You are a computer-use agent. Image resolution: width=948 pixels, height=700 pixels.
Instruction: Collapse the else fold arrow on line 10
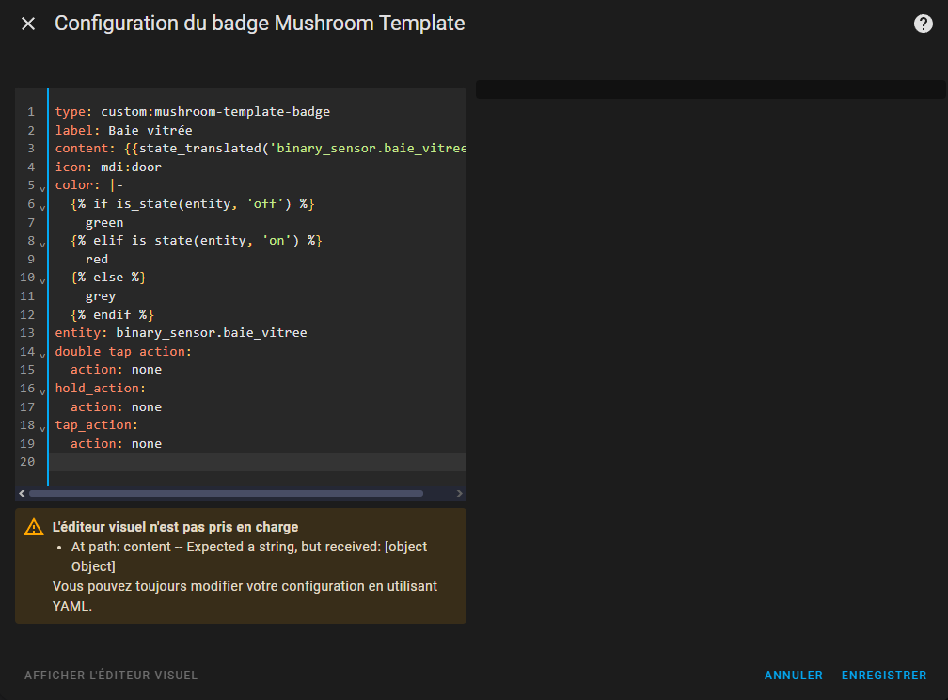point(42,281)
